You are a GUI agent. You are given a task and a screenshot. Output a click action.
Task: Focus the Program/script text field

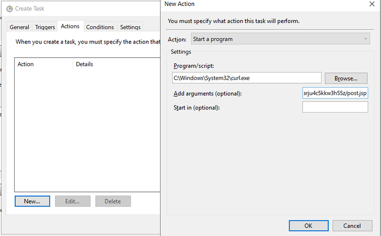point(247,78)
